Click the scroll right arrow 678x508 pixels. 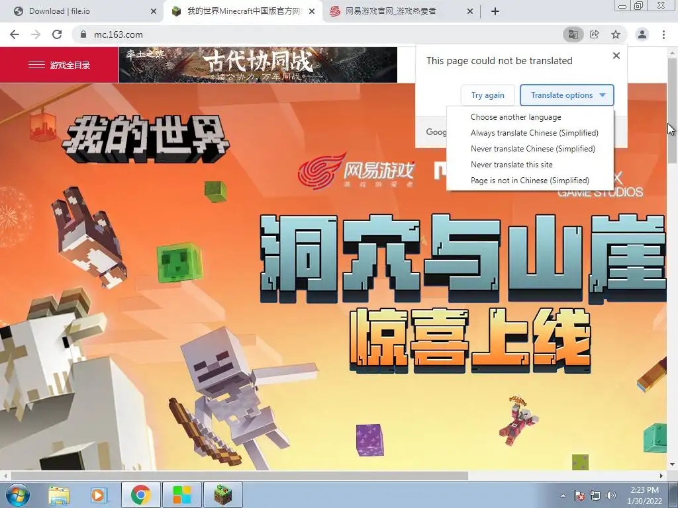[661, 476]
